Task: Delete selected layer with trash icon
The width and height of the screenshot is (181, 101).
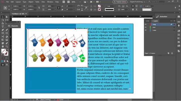Action: (172, 53)
